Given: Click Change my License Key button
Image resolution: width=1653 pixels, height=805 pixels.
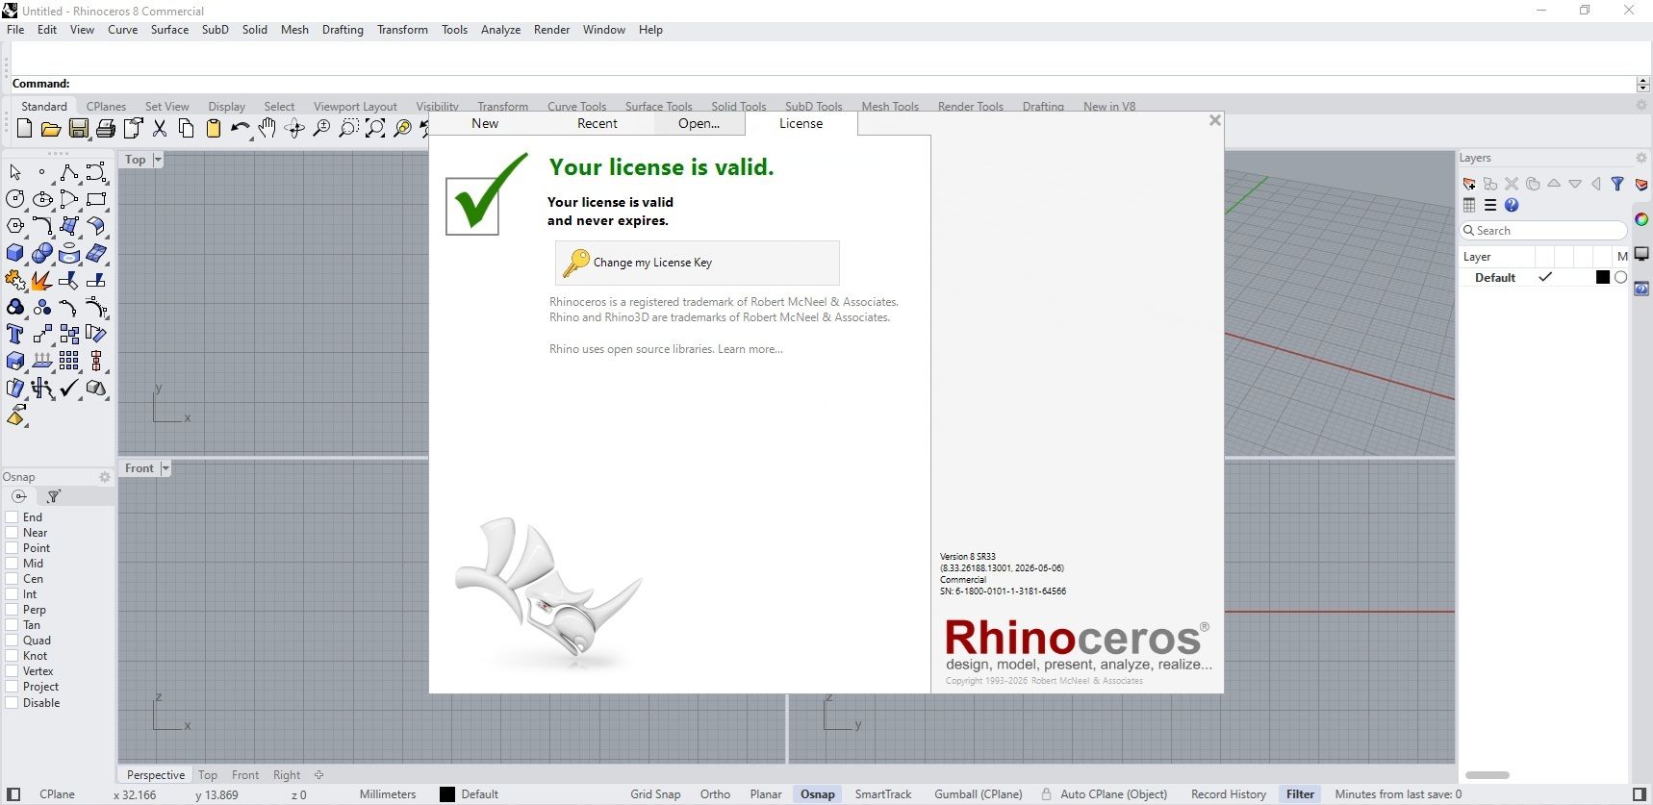Looking at the screenshot, I should (697, 263).
